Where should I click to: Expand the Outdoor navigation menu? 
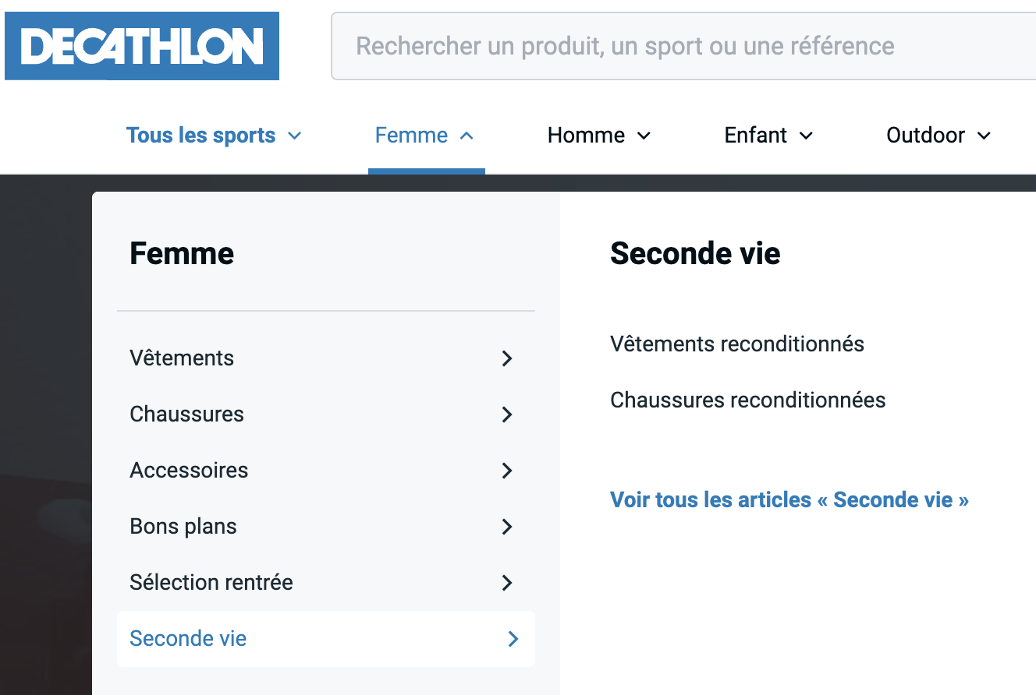coord(938,136)
